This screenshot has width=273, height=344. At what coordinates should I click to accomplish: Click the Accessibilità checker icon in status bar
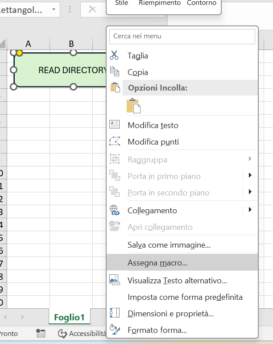coord(62,333)
